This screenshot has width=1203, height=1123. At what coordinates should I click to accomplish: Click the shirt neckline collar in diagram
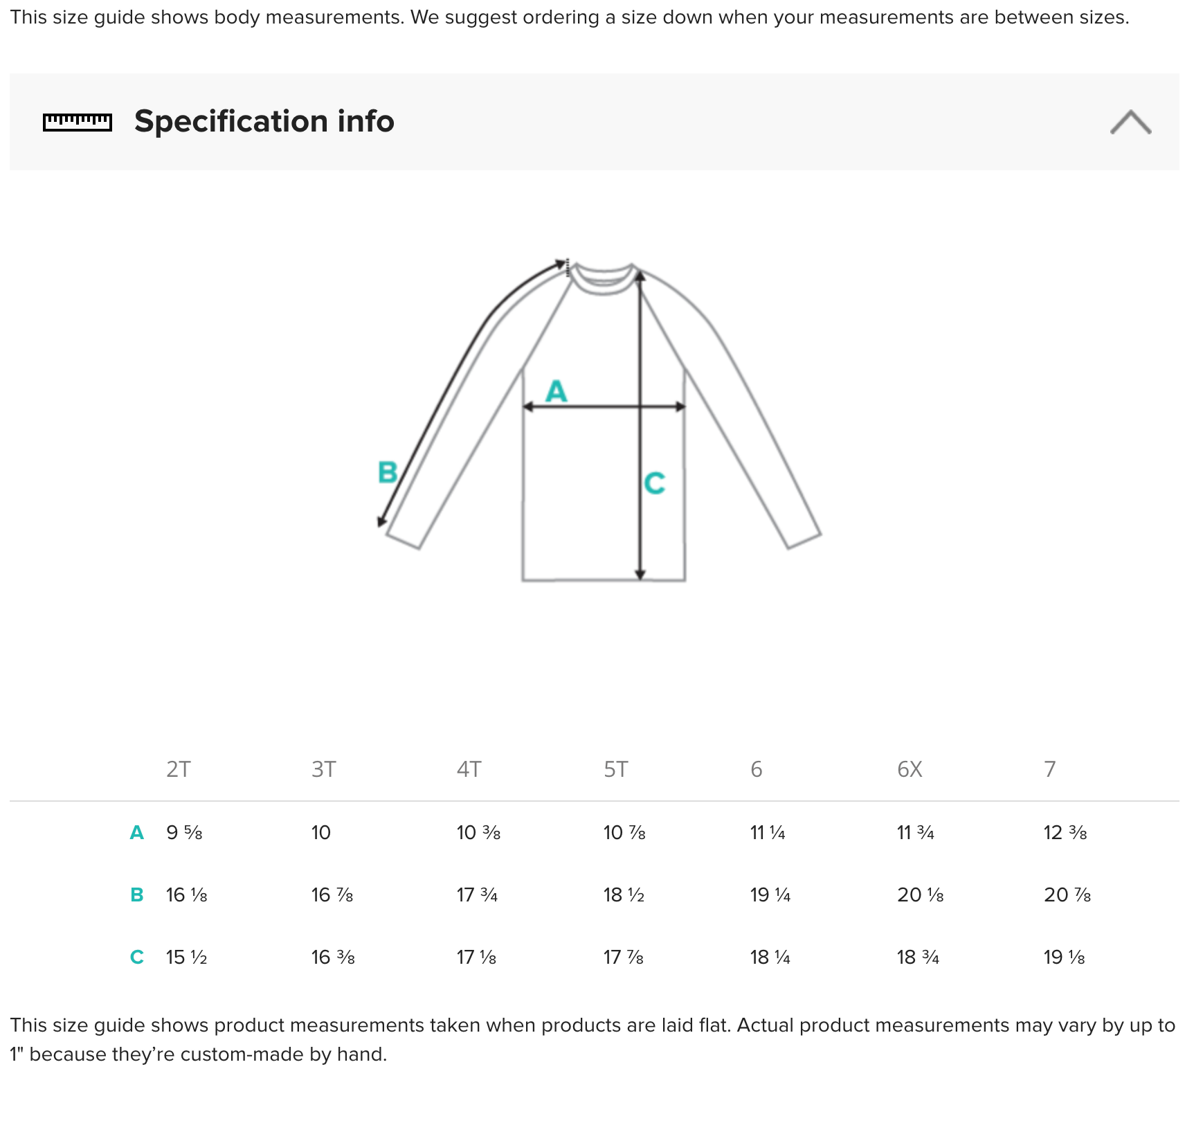point(603,280)
